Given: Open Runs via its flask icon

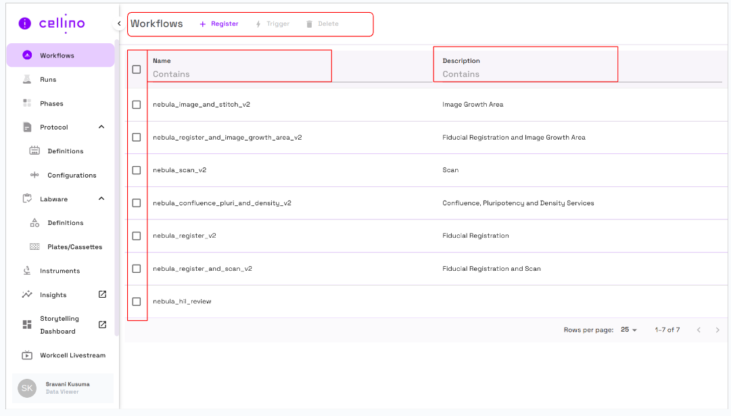Looking at the screenshot, I should point(27,80).
